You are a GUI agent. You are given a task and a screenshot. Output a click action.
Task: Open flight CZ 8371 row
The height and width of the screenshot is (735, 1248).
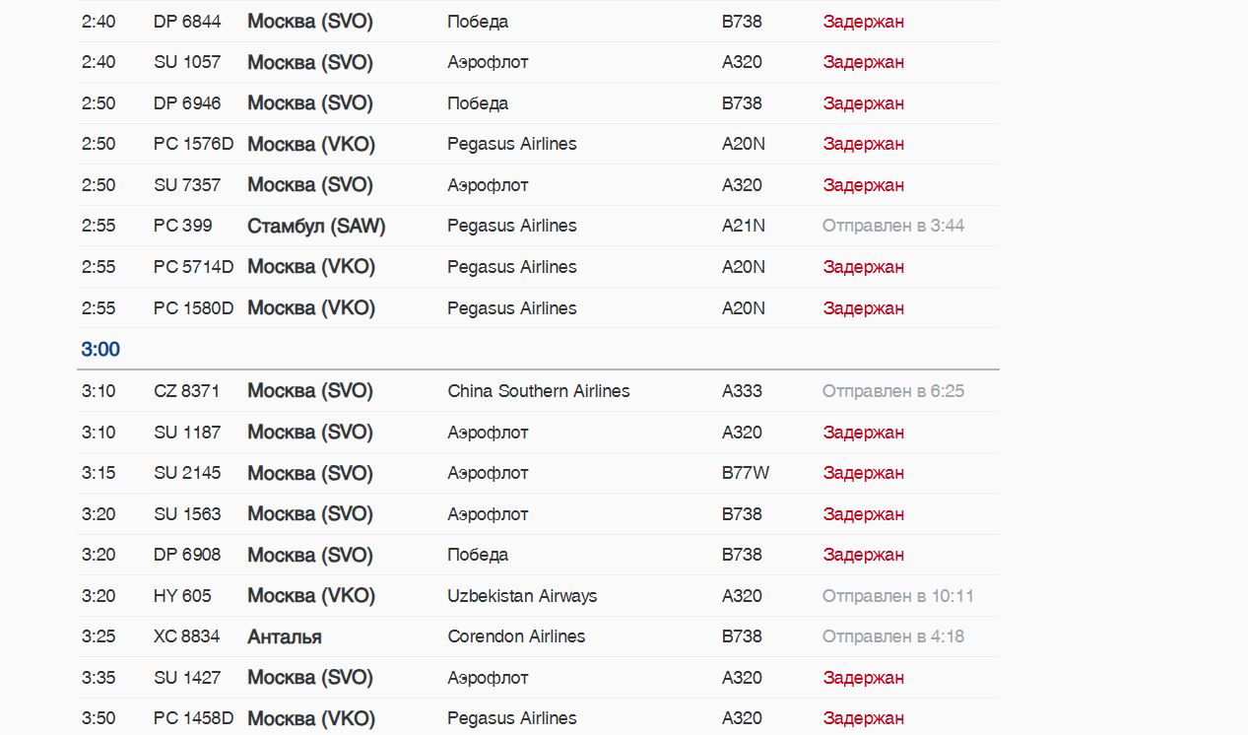[187, 391]
